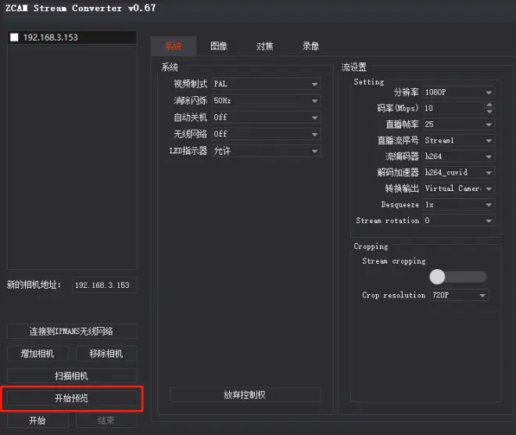
Task: Check the 192.168.3.153 camera checkbox
Action: [14, 38]
